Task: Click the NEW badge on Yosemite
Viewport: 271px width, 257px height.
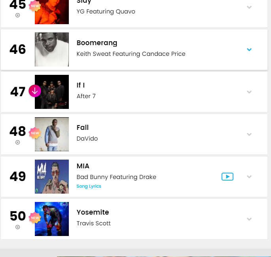Action: (x=35, y=217)
